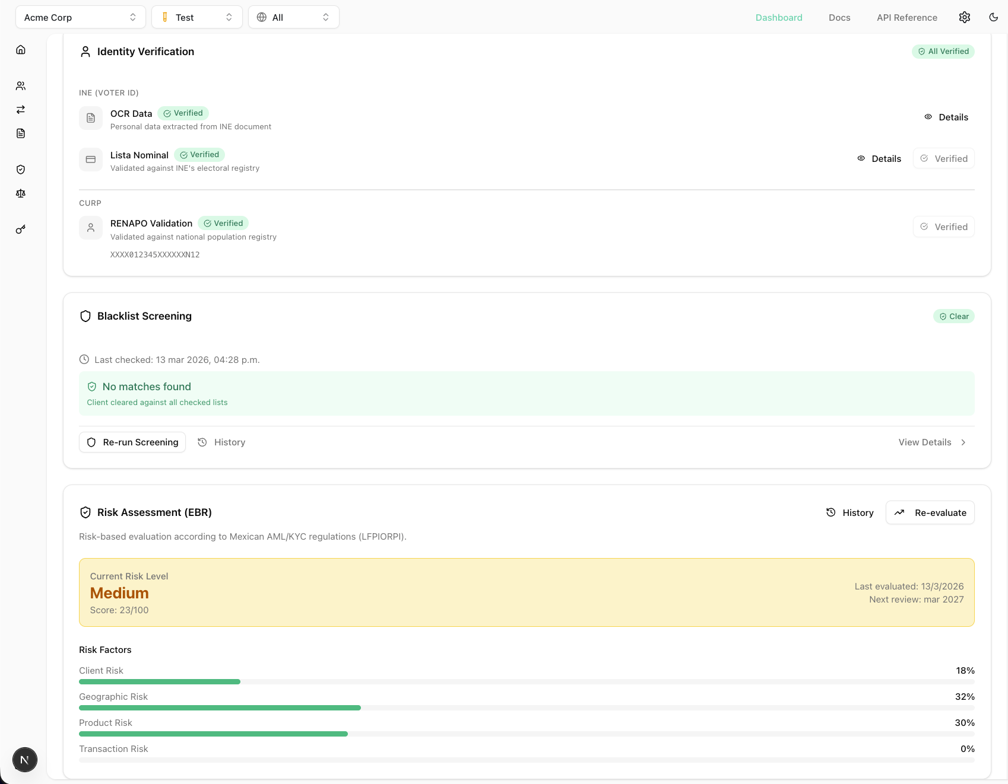Image resolution: width=1008 pixels, height=784 pixels.
Task: Toggle dark mode moon icon
Action: pyautogui.click(x=994, y=17)
